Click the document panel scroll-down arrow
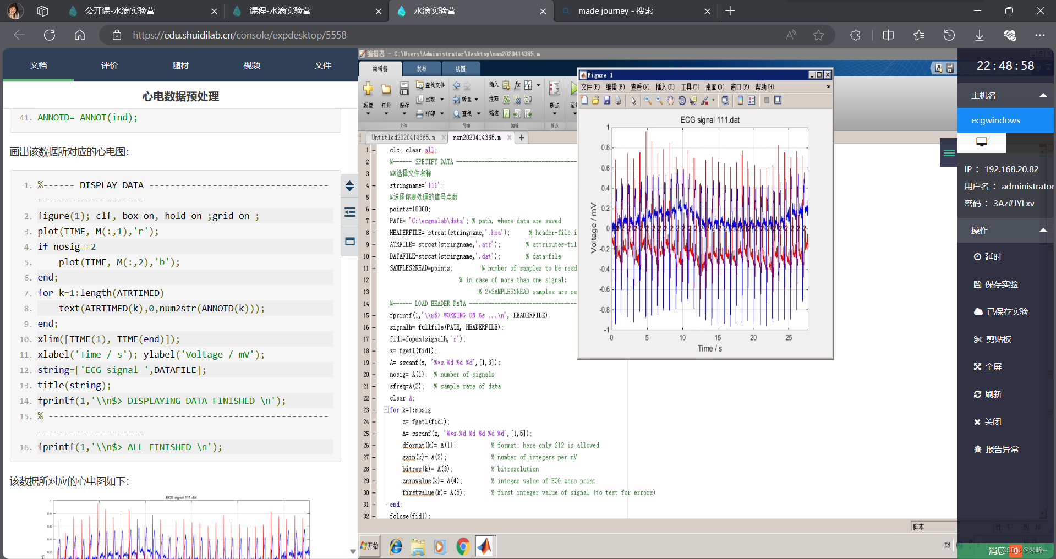Image resolution: width=1056 pixels, height=559 pixels. tap(353, 551)
